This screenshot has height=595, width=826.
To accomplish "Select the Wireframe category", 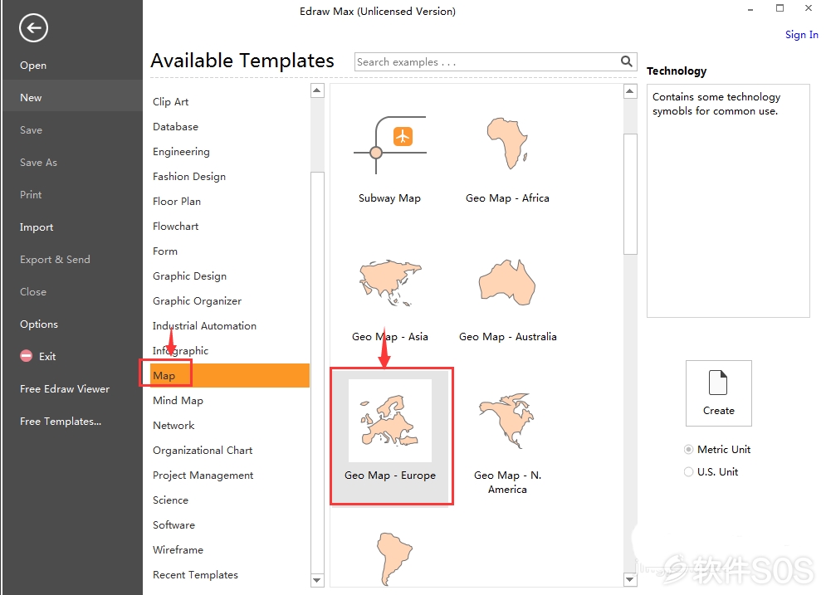I will (178, 549).
